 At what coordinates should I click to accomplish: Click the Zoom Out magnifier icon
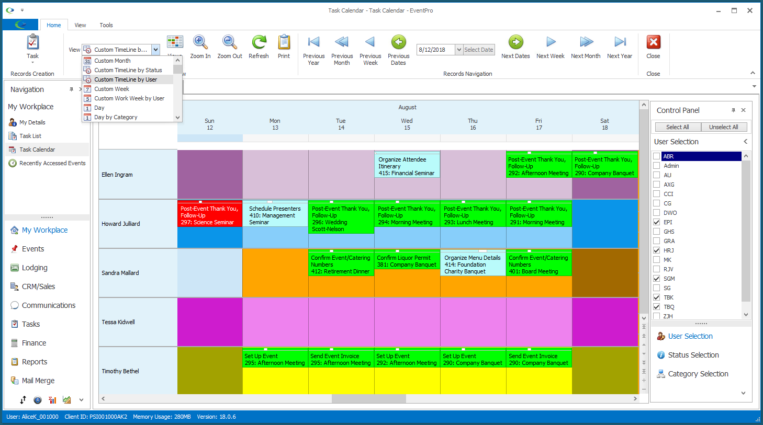pos(229,42)
